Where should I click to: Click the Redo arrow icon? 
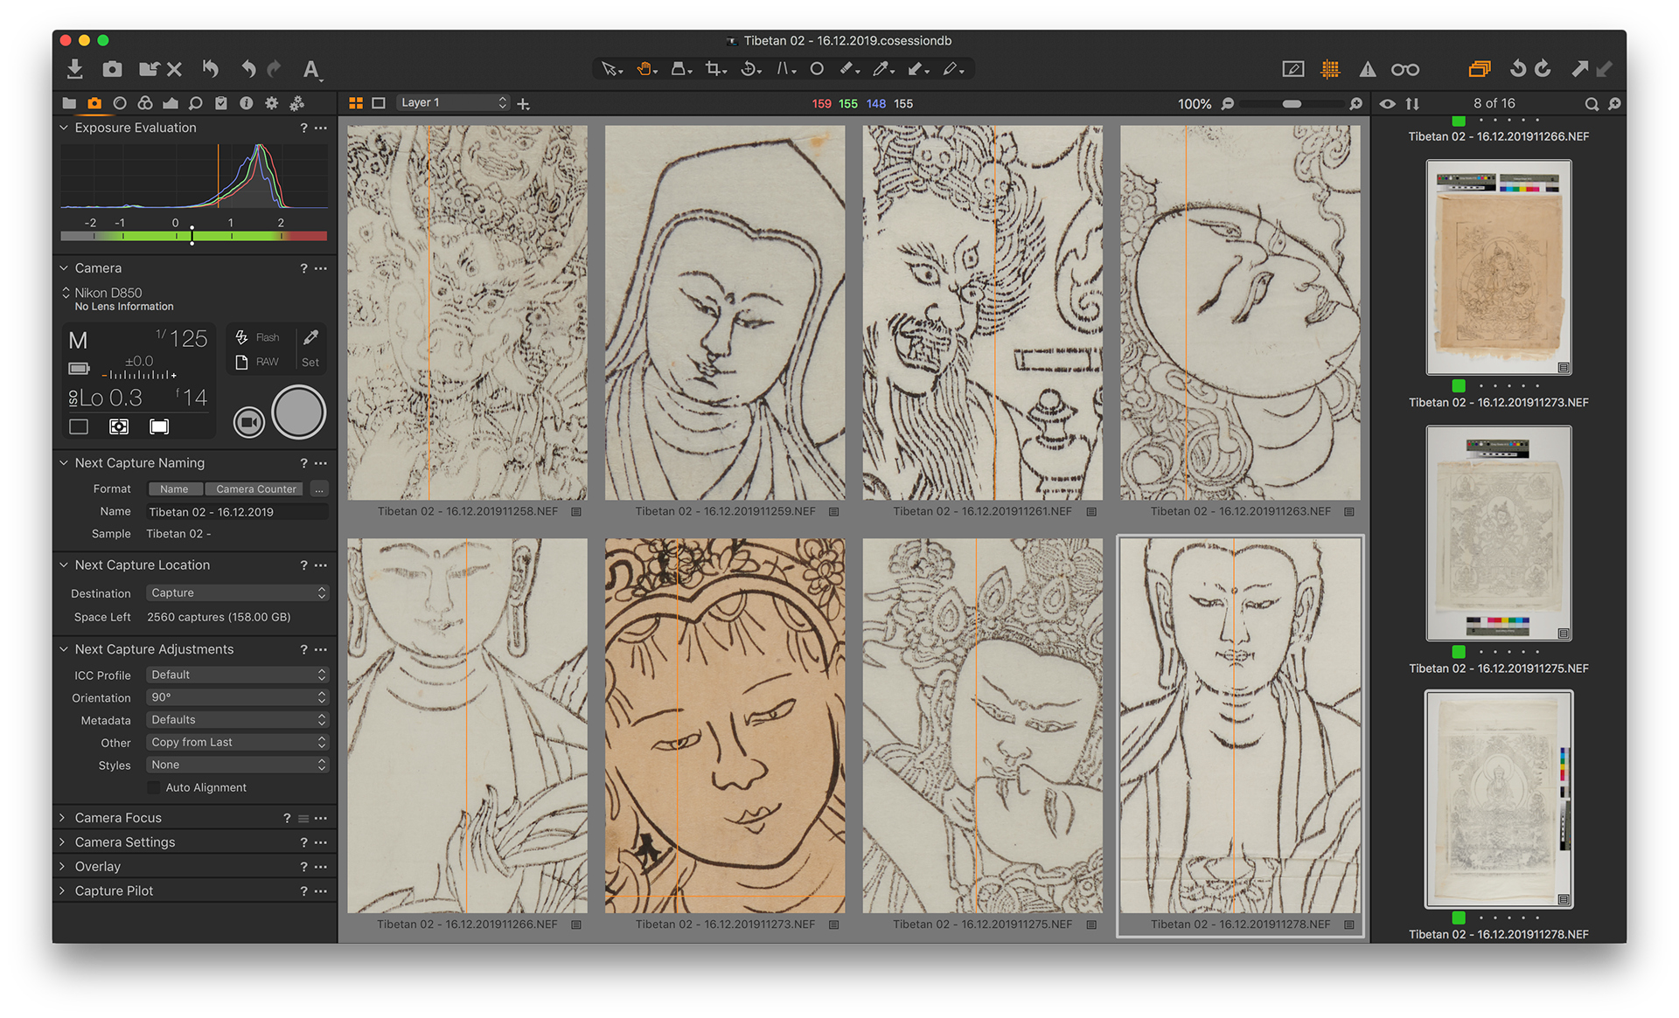click(274, 69)
